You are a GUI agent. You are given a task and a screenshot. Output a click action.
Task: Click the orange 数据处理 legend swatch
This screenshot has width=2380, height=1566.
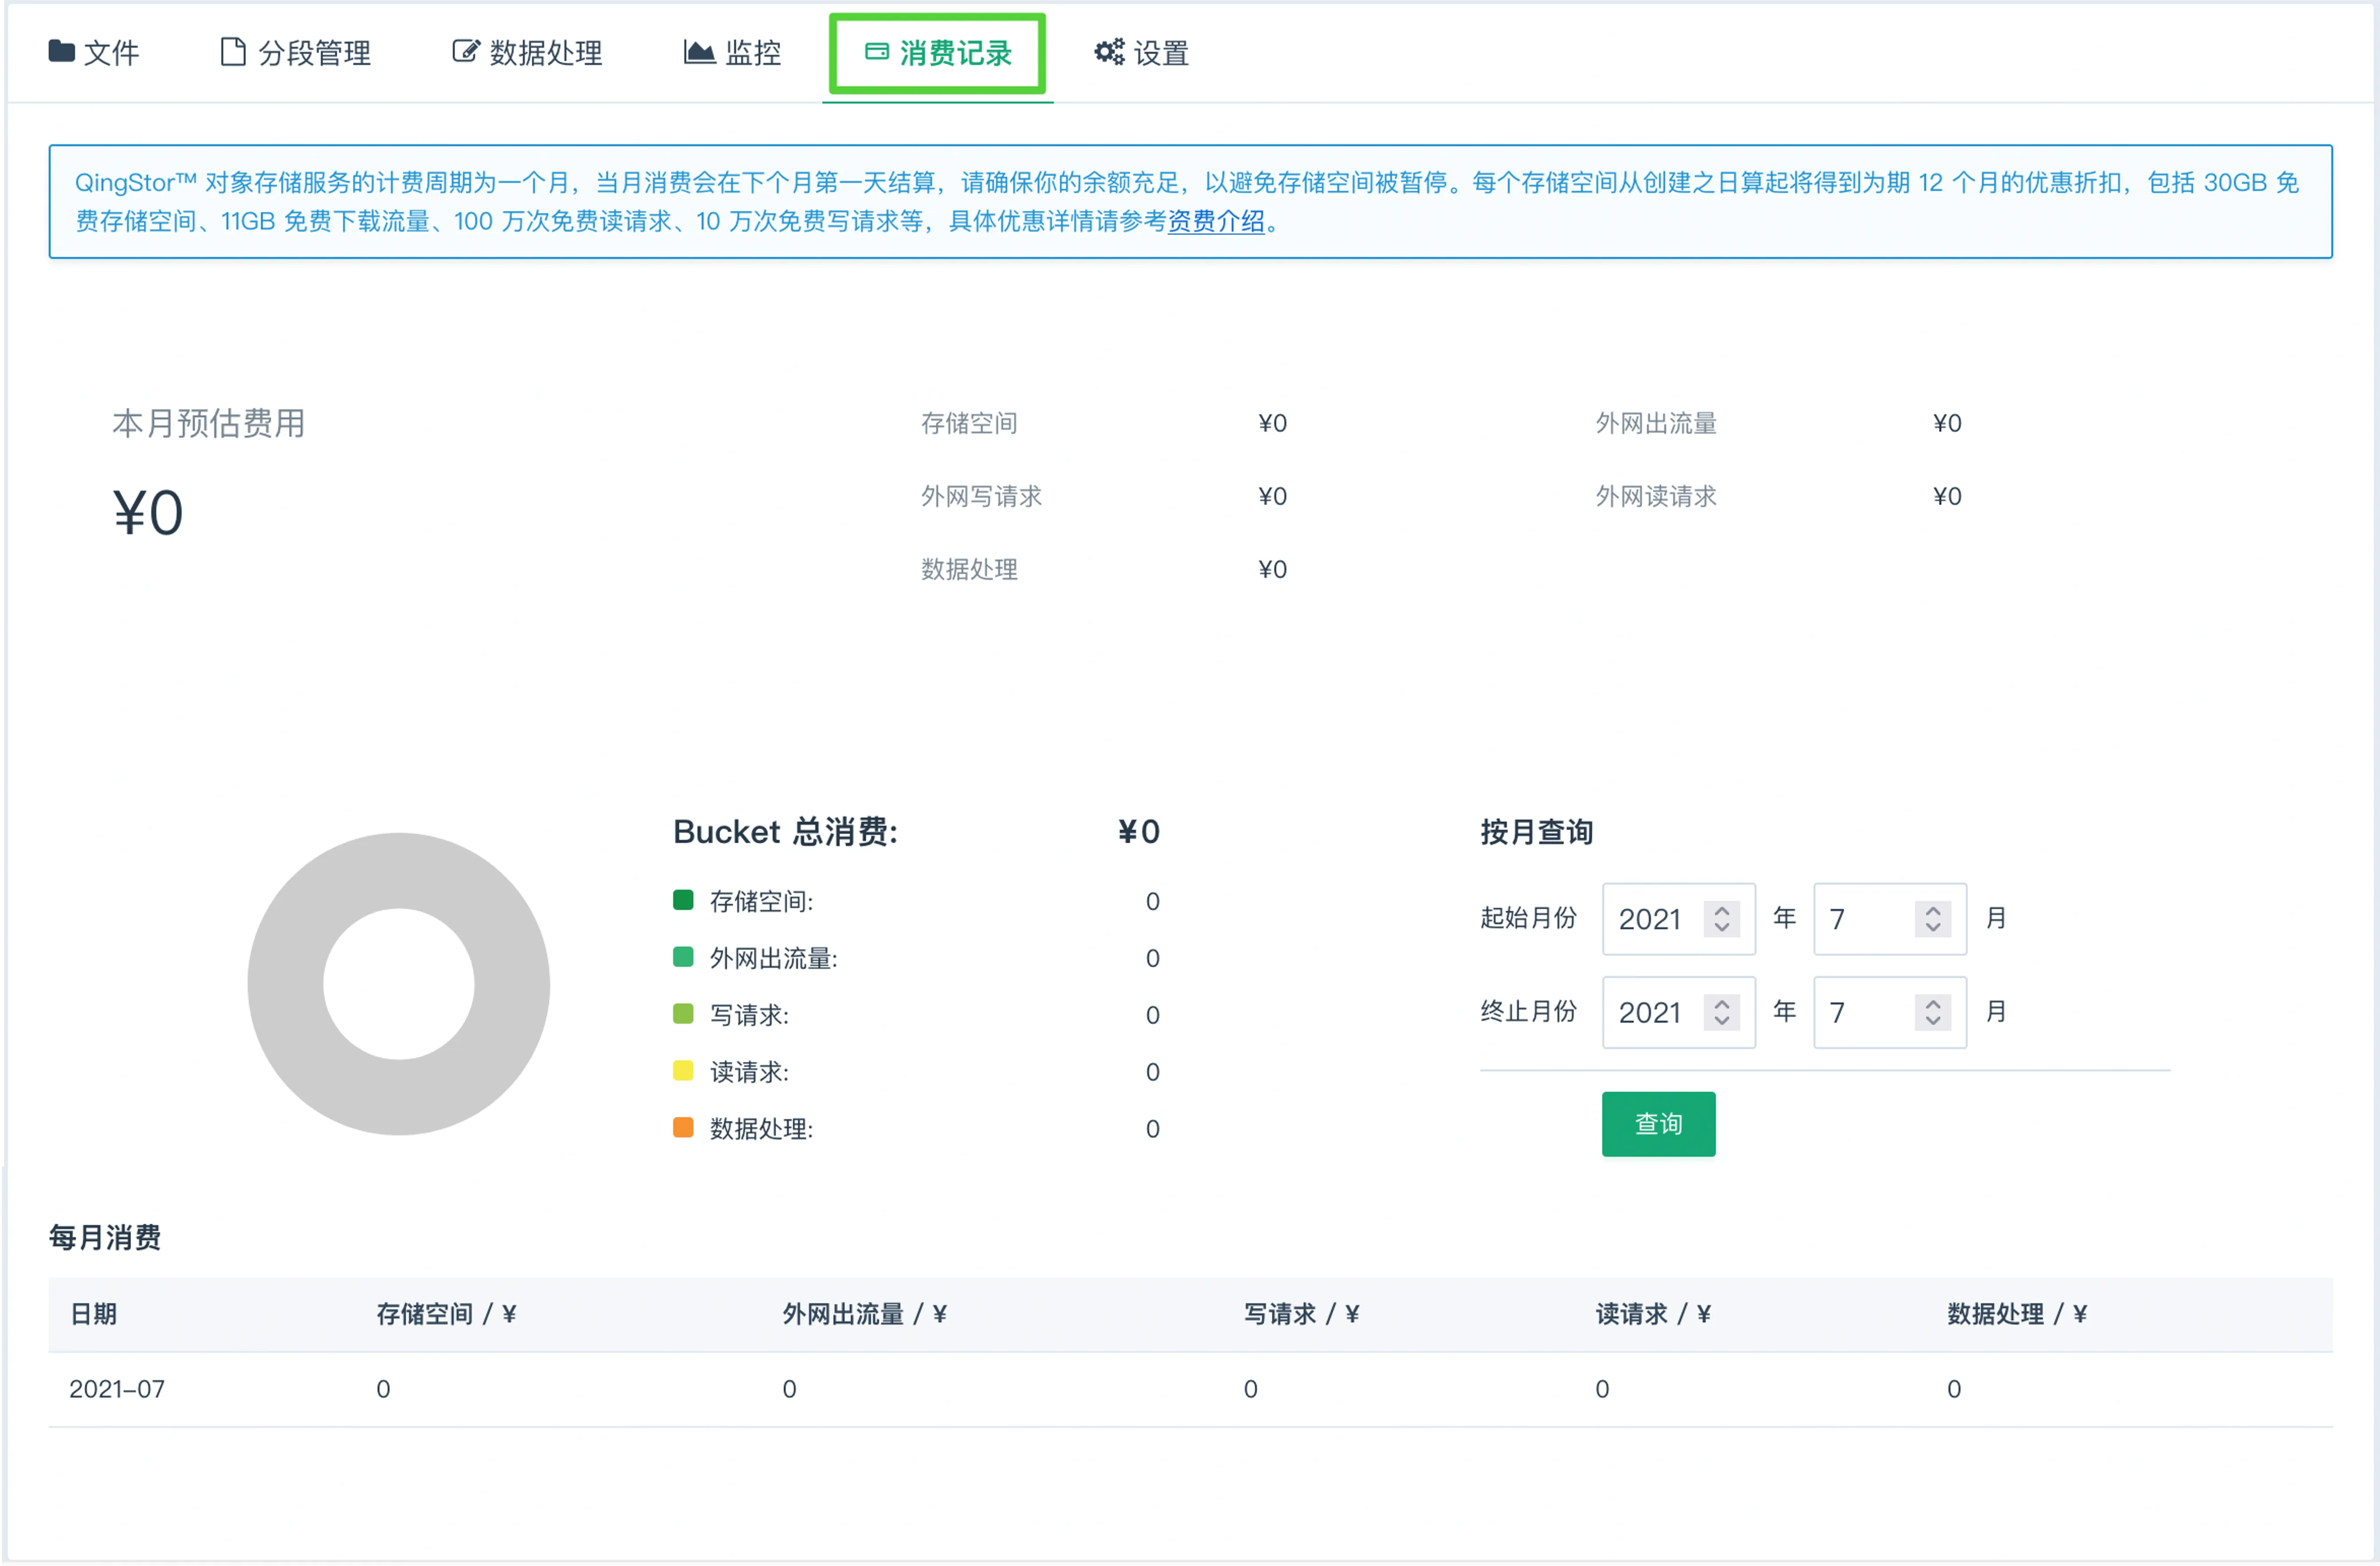[683, 1127]
